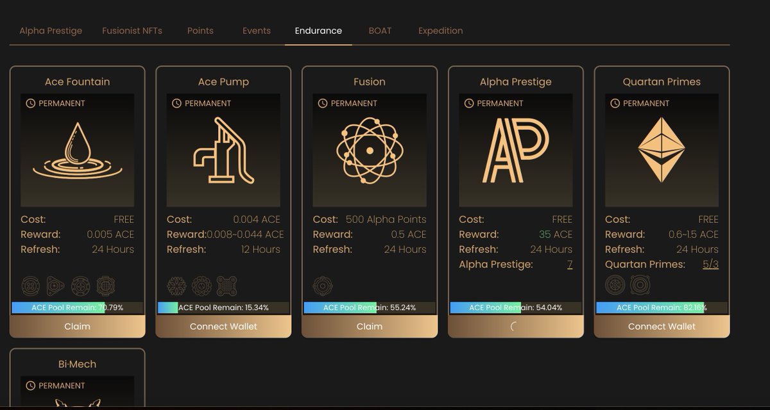Click the middle gear badge in Ace Pump
The image size is (770, 410).
point(201,286)
